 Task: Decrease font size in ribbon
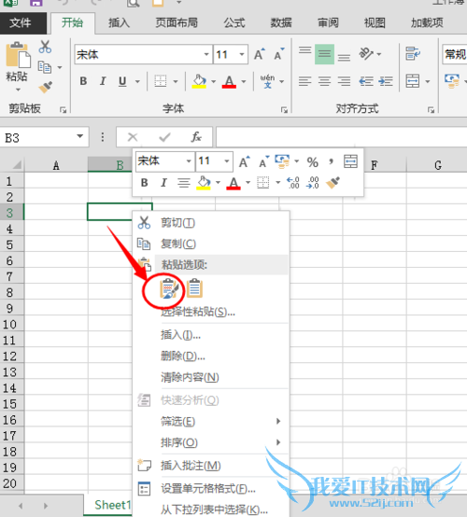tap(279, 54)
